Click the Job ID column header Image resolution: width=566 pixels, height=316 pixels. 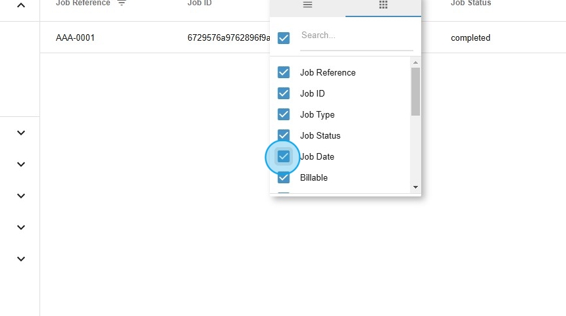tap(200, 3)
